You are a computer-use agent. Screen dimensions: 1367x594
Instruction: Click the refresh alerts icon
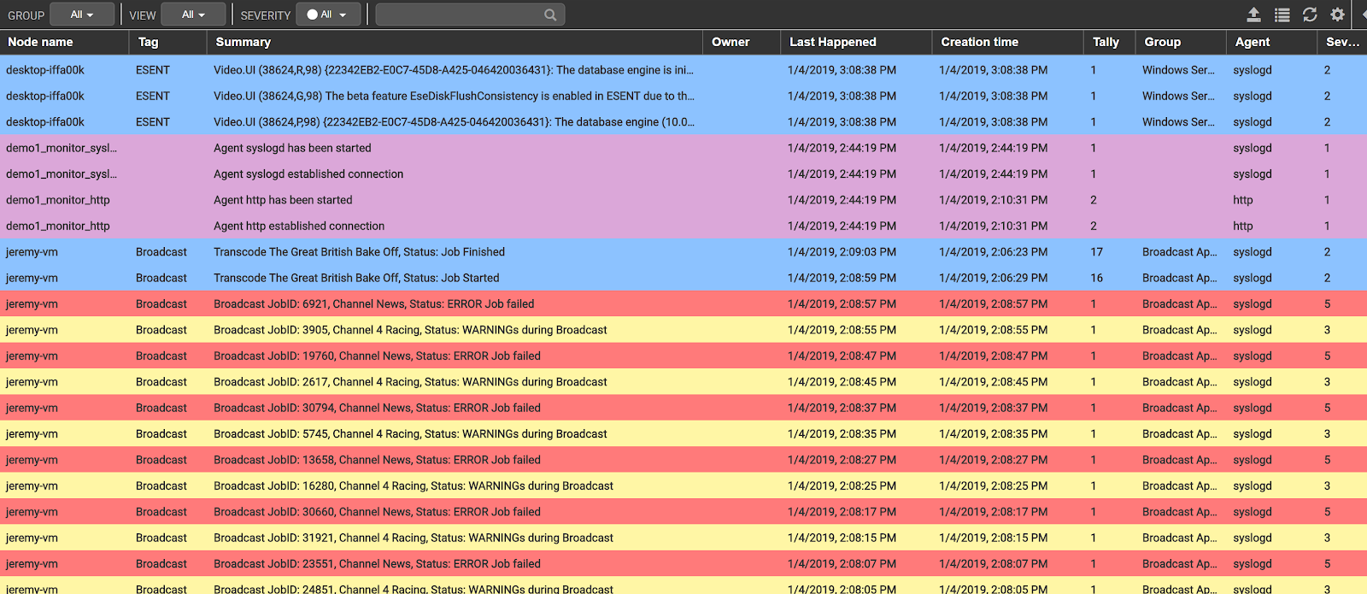tap(1310, 15)
